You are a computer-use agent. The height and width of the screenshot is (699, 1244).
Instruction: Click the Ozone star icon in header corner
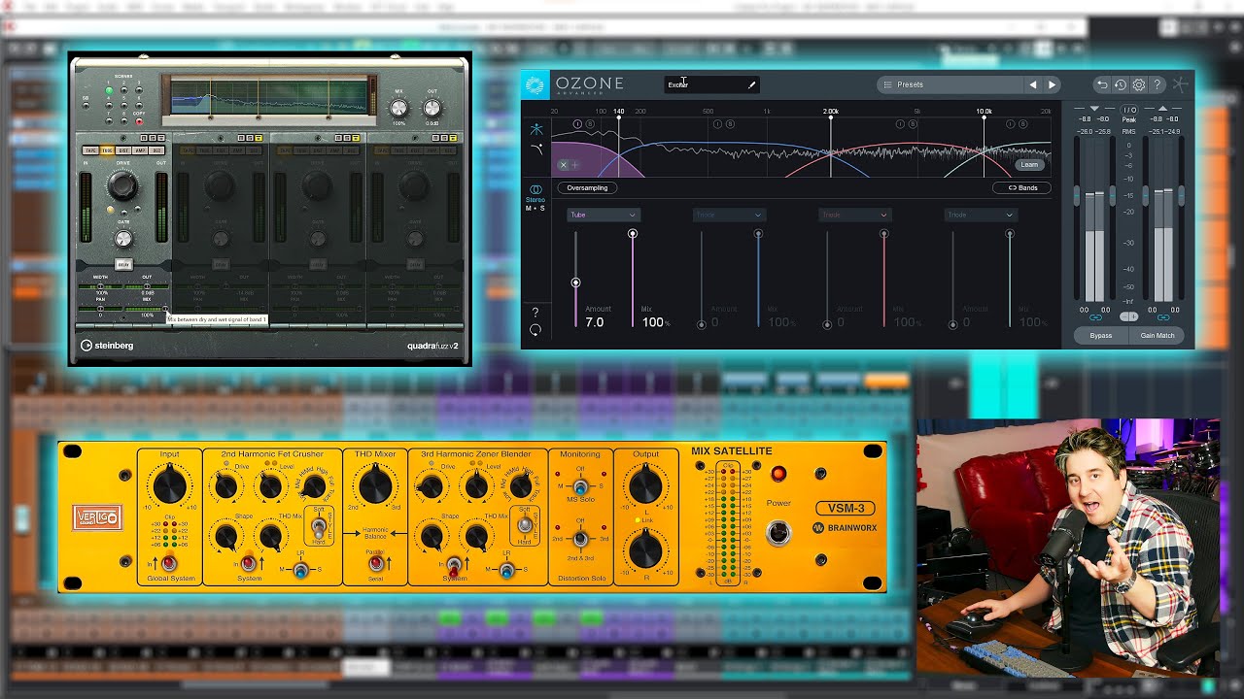(x=1180, y=84)
